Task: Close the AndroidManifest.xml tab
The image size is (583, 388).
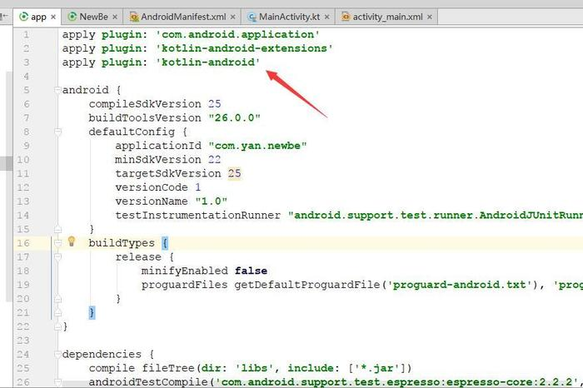Action: (232, 17)
